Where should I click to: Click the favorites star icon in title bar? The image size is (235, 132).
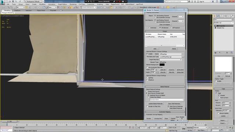click(x=195, y=1)
